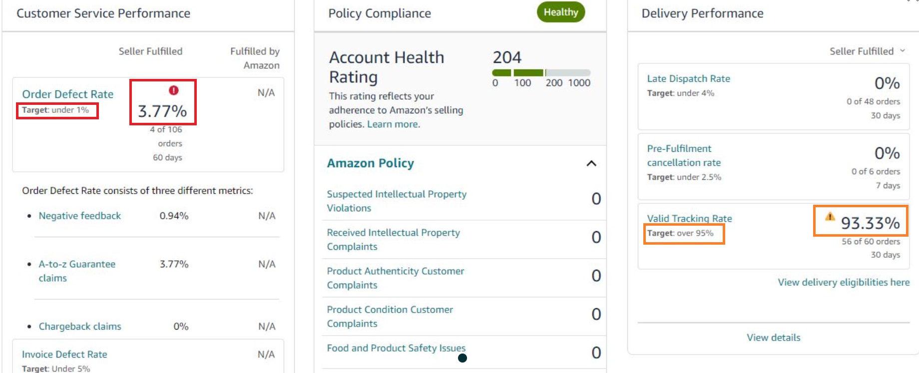
Task: Click Learn more about Account Health Rating
Action: pos(394,124)
